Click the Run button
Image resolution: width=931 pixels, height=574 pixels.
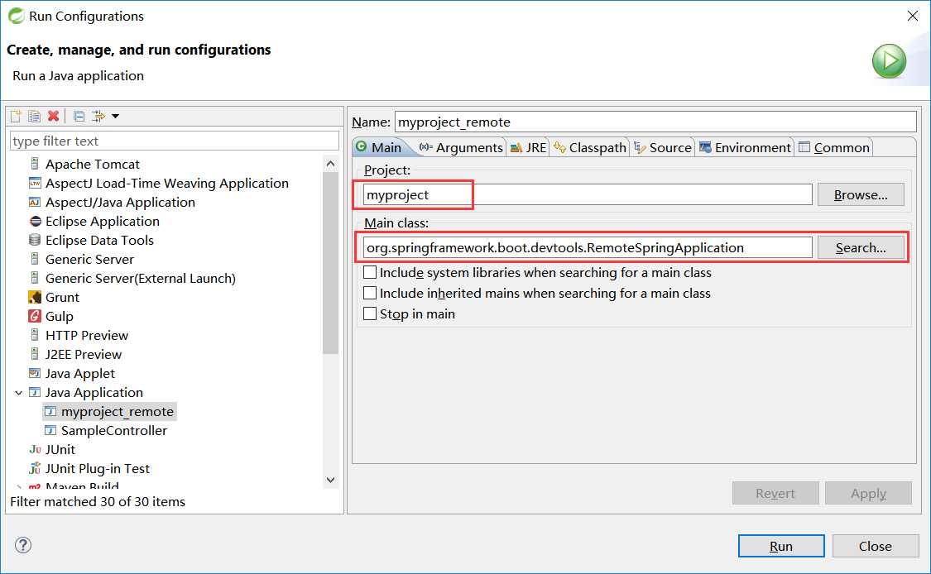(780, 546)
